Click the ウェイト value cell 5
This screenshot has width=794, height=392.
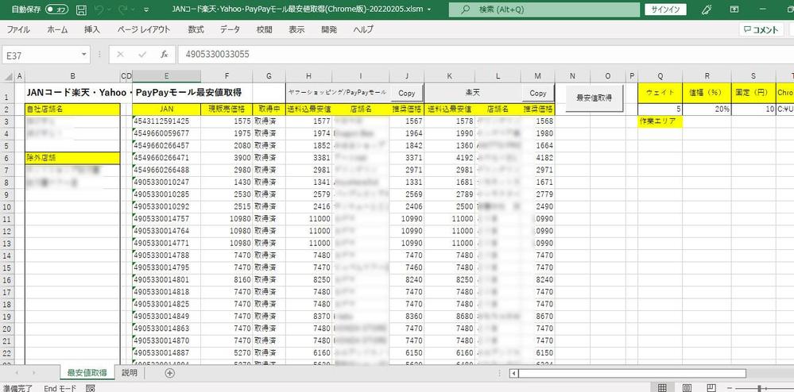(660, 110)
